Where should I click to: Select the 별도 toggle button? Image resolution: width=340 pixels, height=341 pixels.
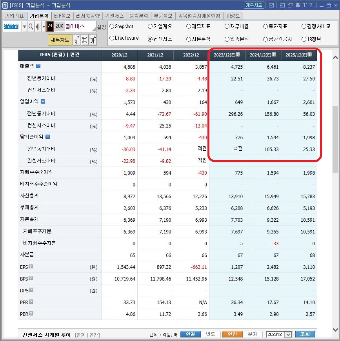pos(211,334)
